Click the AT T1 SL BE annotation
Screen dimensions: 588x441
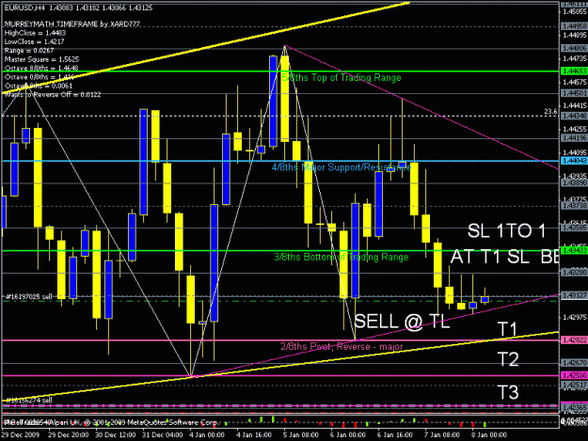click(x=504, y=257)
